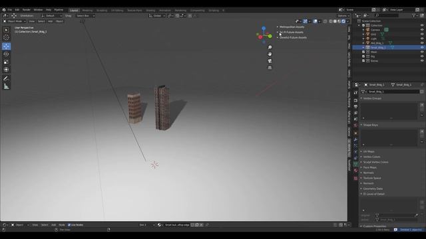The image size is (426, 239).
Task: Select the Scale tool
Action: tap(6, 62)
